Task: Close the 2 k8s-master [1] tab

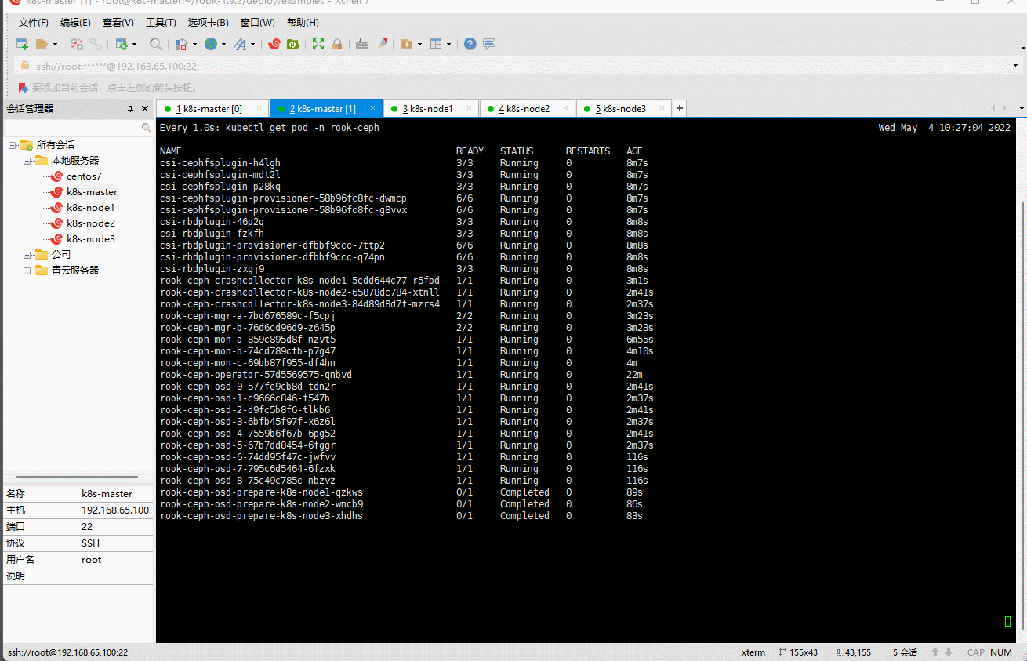Action: click(373, 108)
